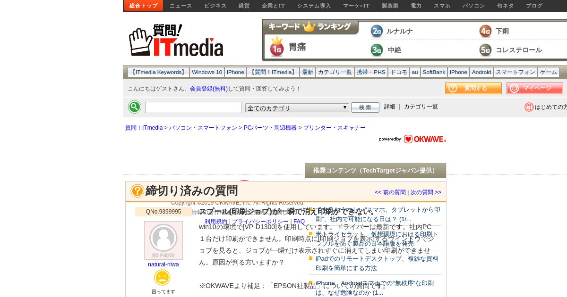Image resolution: width=567 pixels, height=297 pixels.
Task: Click the 質問!ITmedia logo
Action: (x=176, y=41)
